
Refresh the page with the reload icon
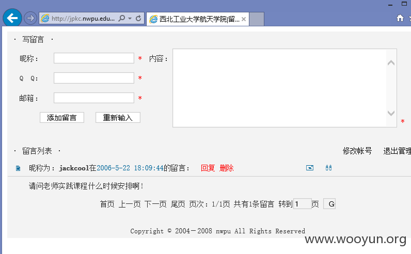click(138, 18)
